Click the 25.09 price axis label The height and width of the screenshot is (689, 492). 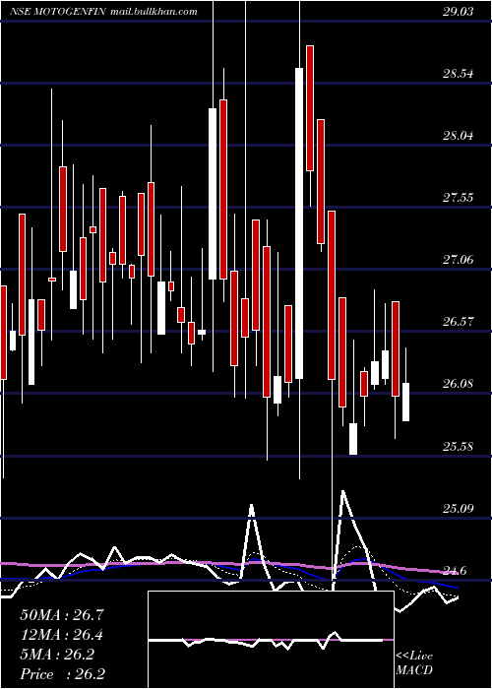458,509
